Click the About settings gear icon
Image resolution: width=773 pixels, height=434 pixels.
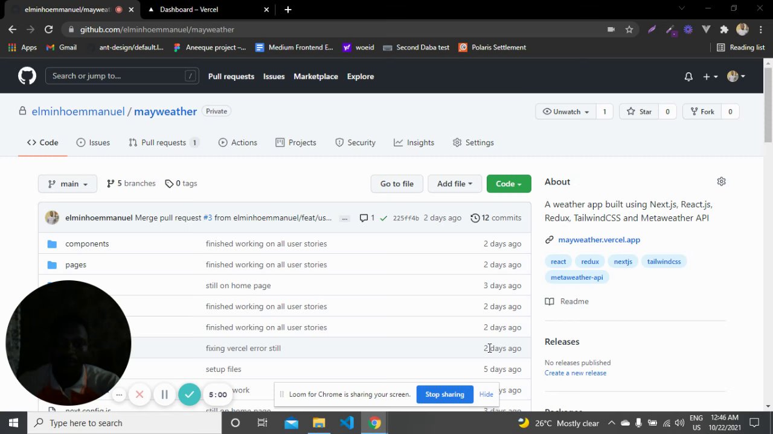click(721, 181)
